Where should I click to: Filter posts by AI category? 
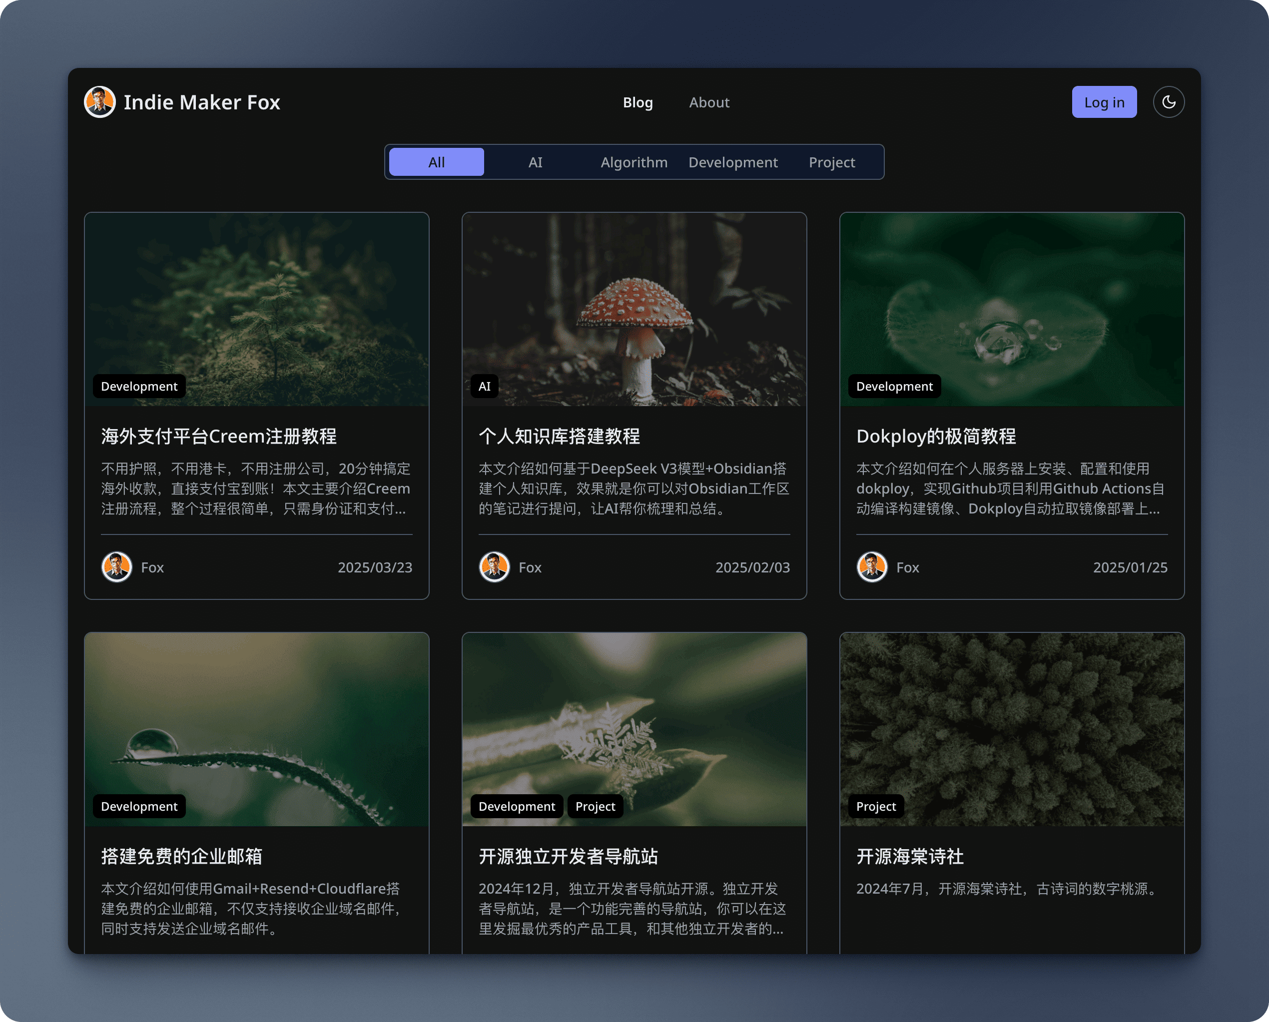coord(535,162)
